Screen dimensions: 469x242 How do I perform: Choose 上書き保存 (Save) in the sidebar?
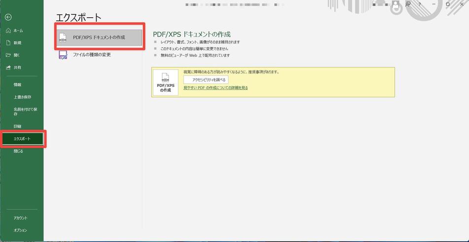pos(22,97)
